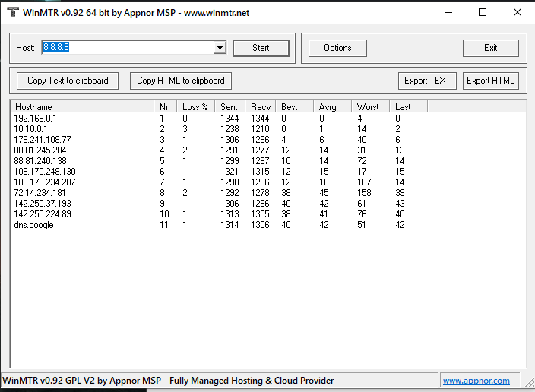Image resolution: width=535 pixels, height=392 pixels.
Task: Open the Host dropdown arrow
Action: click(x=220, y=47)
